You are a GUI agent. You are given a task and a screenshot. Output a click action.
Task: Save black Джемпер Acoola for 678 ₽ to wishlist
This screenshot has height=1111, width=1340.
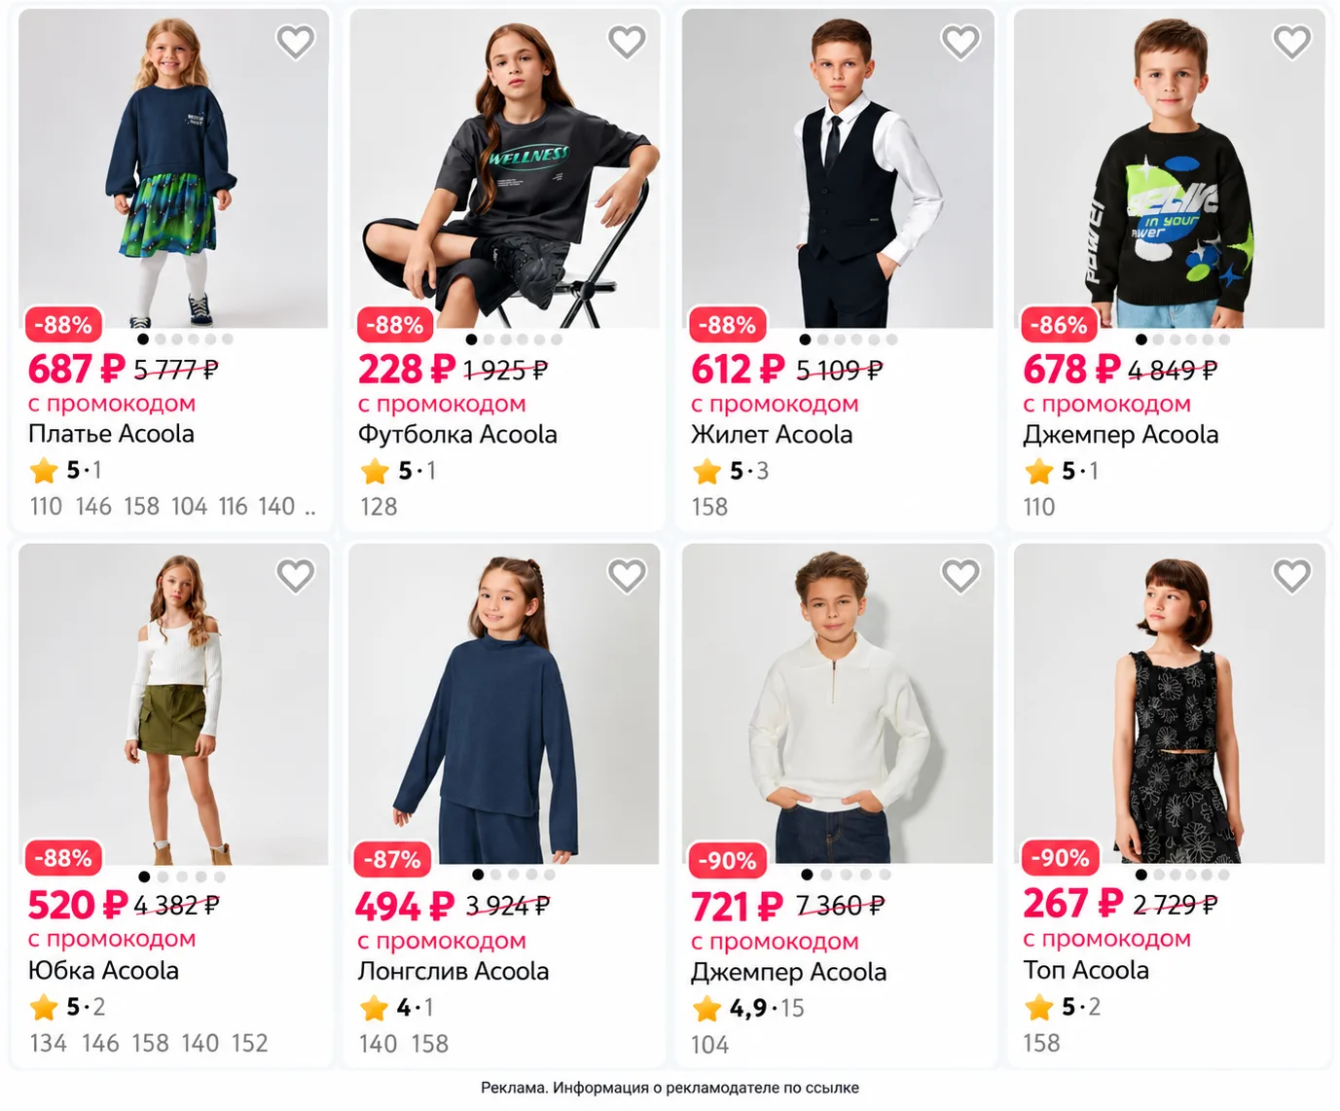point(1292,42)
